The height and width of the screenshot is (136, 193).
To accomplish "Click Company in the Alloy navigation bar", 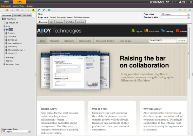I will click(69, 41).
